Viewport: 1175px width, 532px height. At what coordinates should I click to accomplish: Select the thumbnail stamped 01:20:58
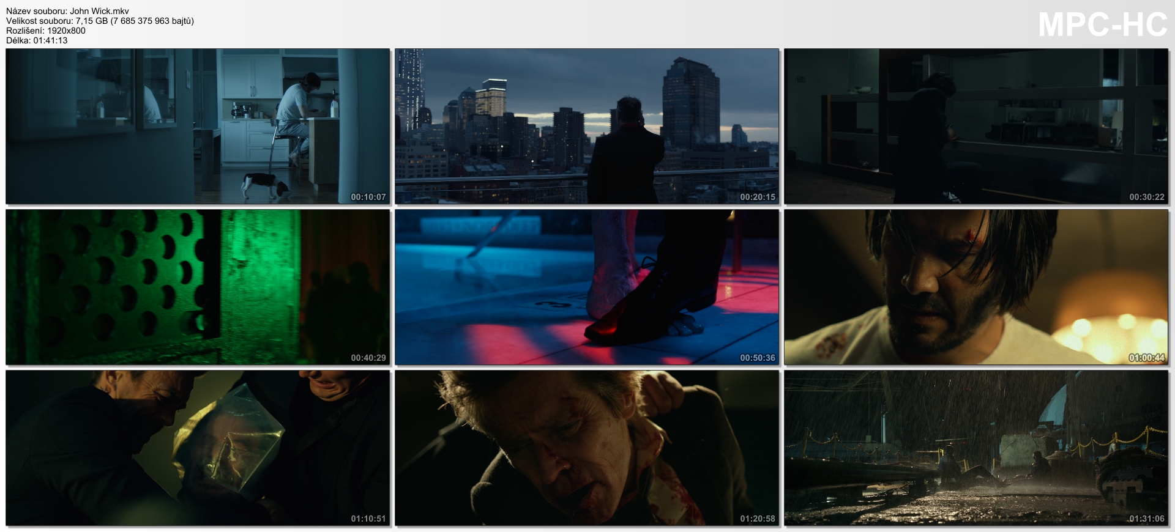(587, 448)
